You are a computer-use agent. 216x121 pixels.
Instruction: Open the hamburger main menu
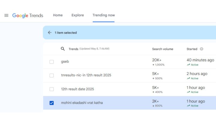pyautogui.click(x=6, y=16)
